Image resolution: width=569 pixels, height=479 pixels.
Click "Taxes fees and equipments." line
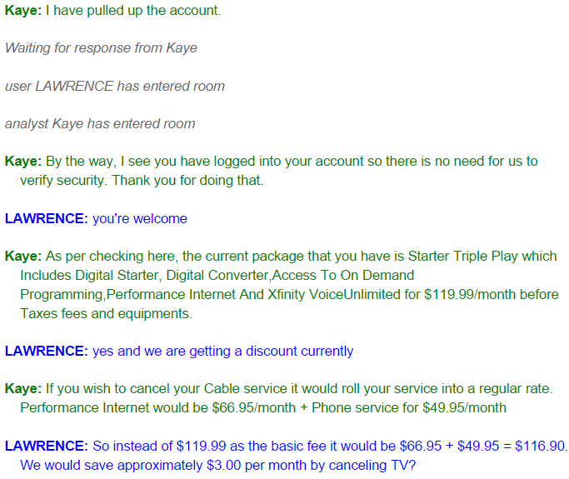106,313
